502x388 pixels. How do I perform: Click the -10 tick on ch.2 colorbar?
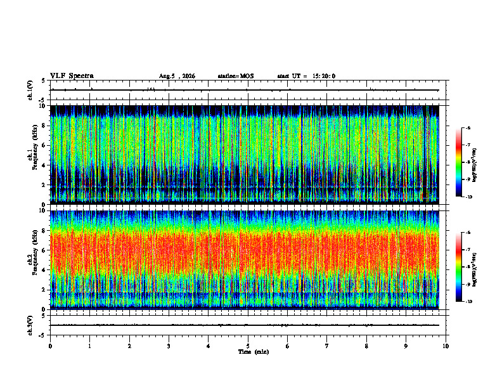pos(468,302)
